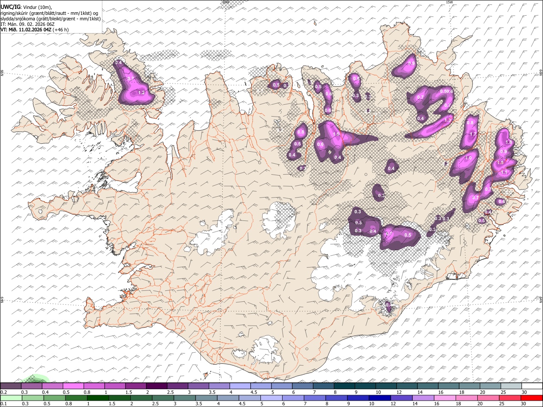Click the pale lavender swatch between 4 and 4.5, purple scale
The image size is (543, 407).
240,386
